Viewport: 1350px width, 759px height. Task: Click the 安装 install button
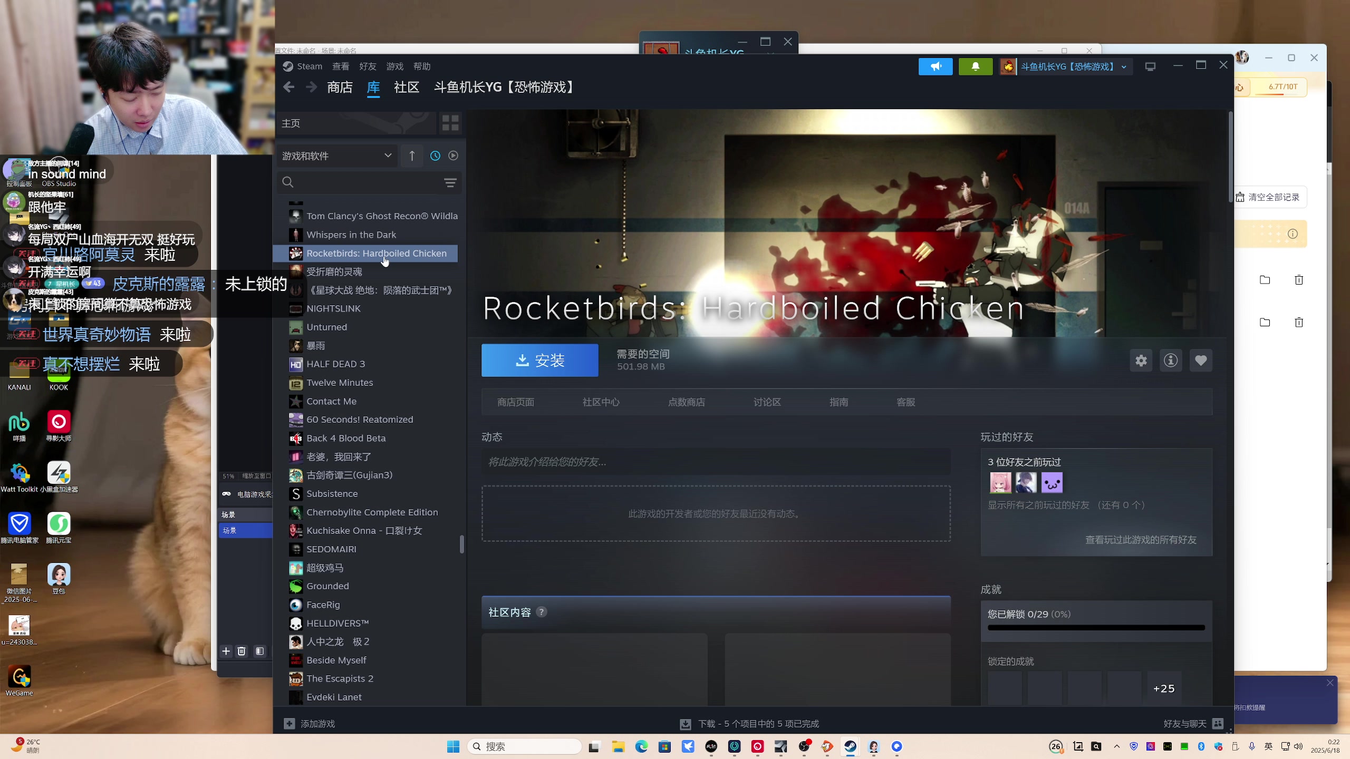point(539,361)
